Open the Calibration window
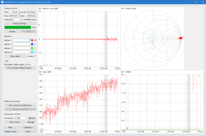This screenshot has height=136, width=206. click(x=29, y=127)
